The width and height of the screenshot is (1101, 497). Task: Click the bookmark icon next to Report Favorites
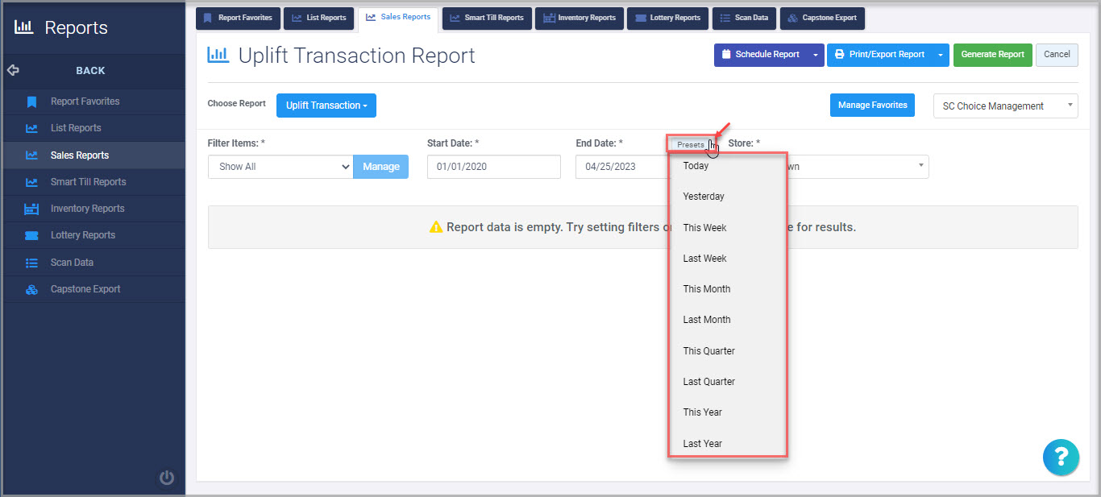(x=33, y=101)
